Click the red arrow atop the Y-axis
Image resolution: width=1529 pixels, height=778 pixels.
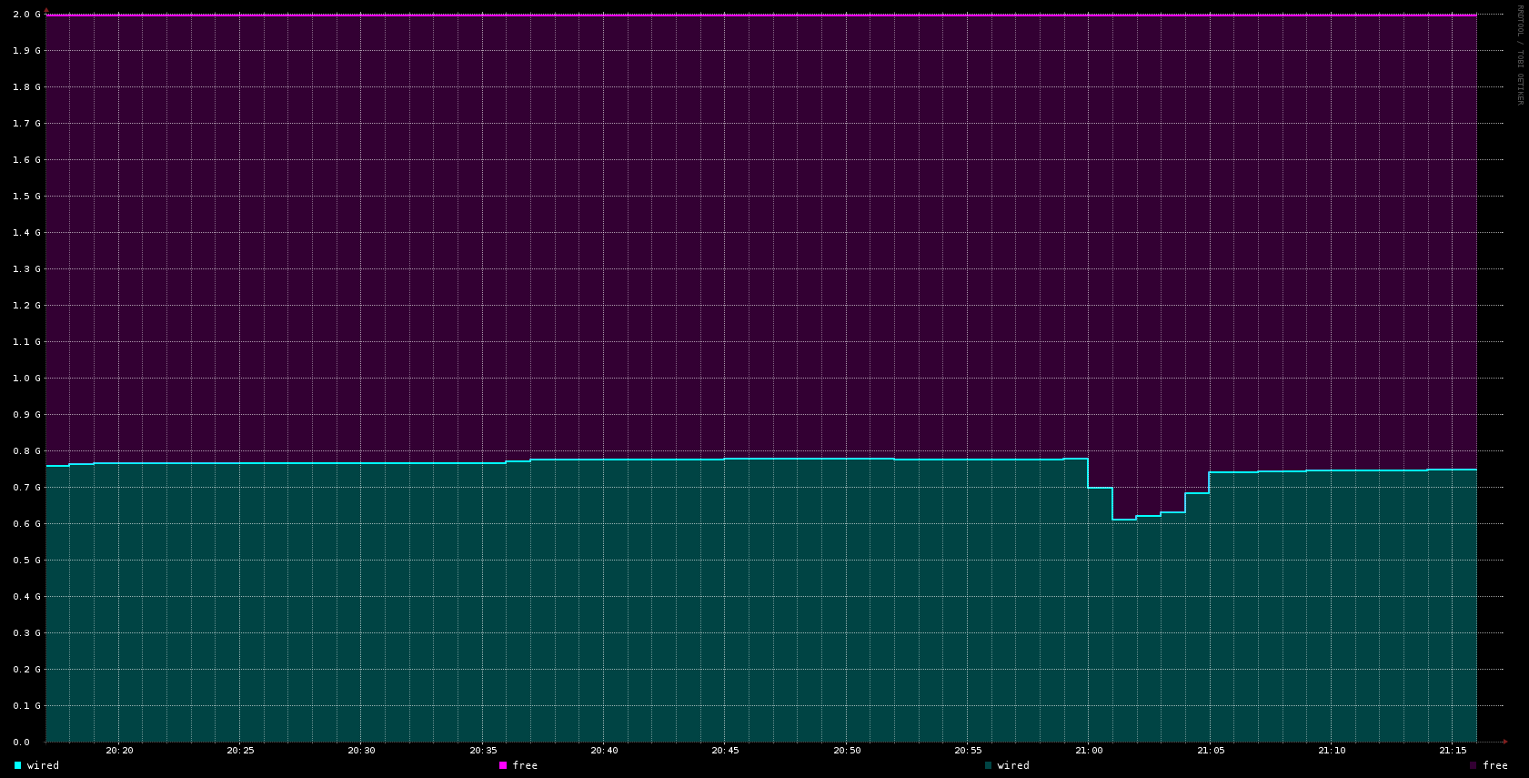(46, 10)
